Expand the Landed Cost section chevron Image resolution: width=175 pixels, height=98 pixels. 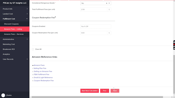point(27,14)
